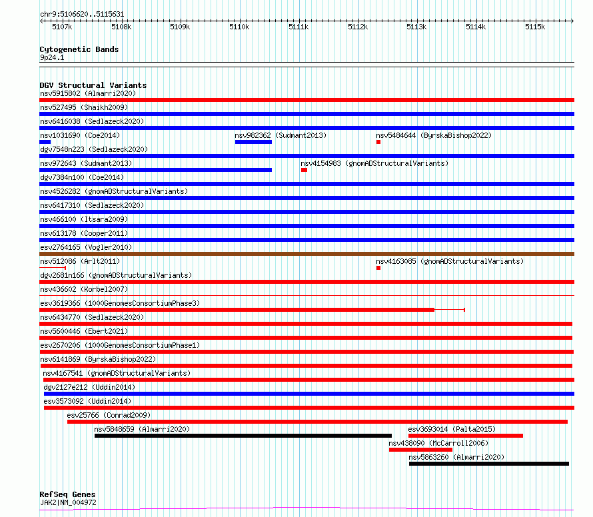The height and width of the screenshot is (517, 593).
Task: Click nsv4526282 (gnomADStructuralVariants) label
Action: coord(114,191)
